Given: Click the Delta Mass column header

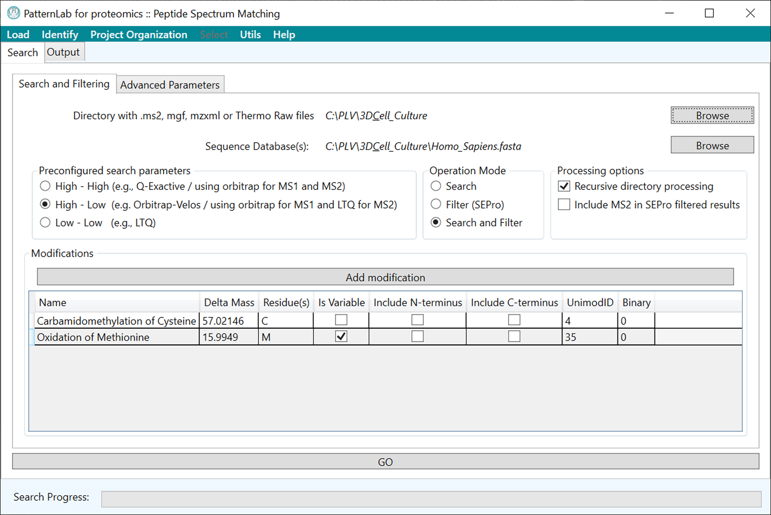Looking at the screenshot, I should pos(229,302).
